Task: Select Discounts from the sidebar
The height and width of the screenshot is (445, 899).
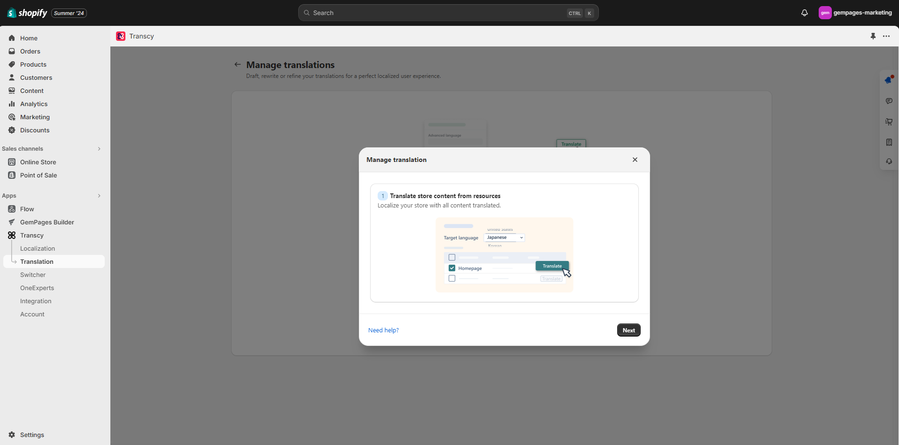Action: (x=35, y=130)
